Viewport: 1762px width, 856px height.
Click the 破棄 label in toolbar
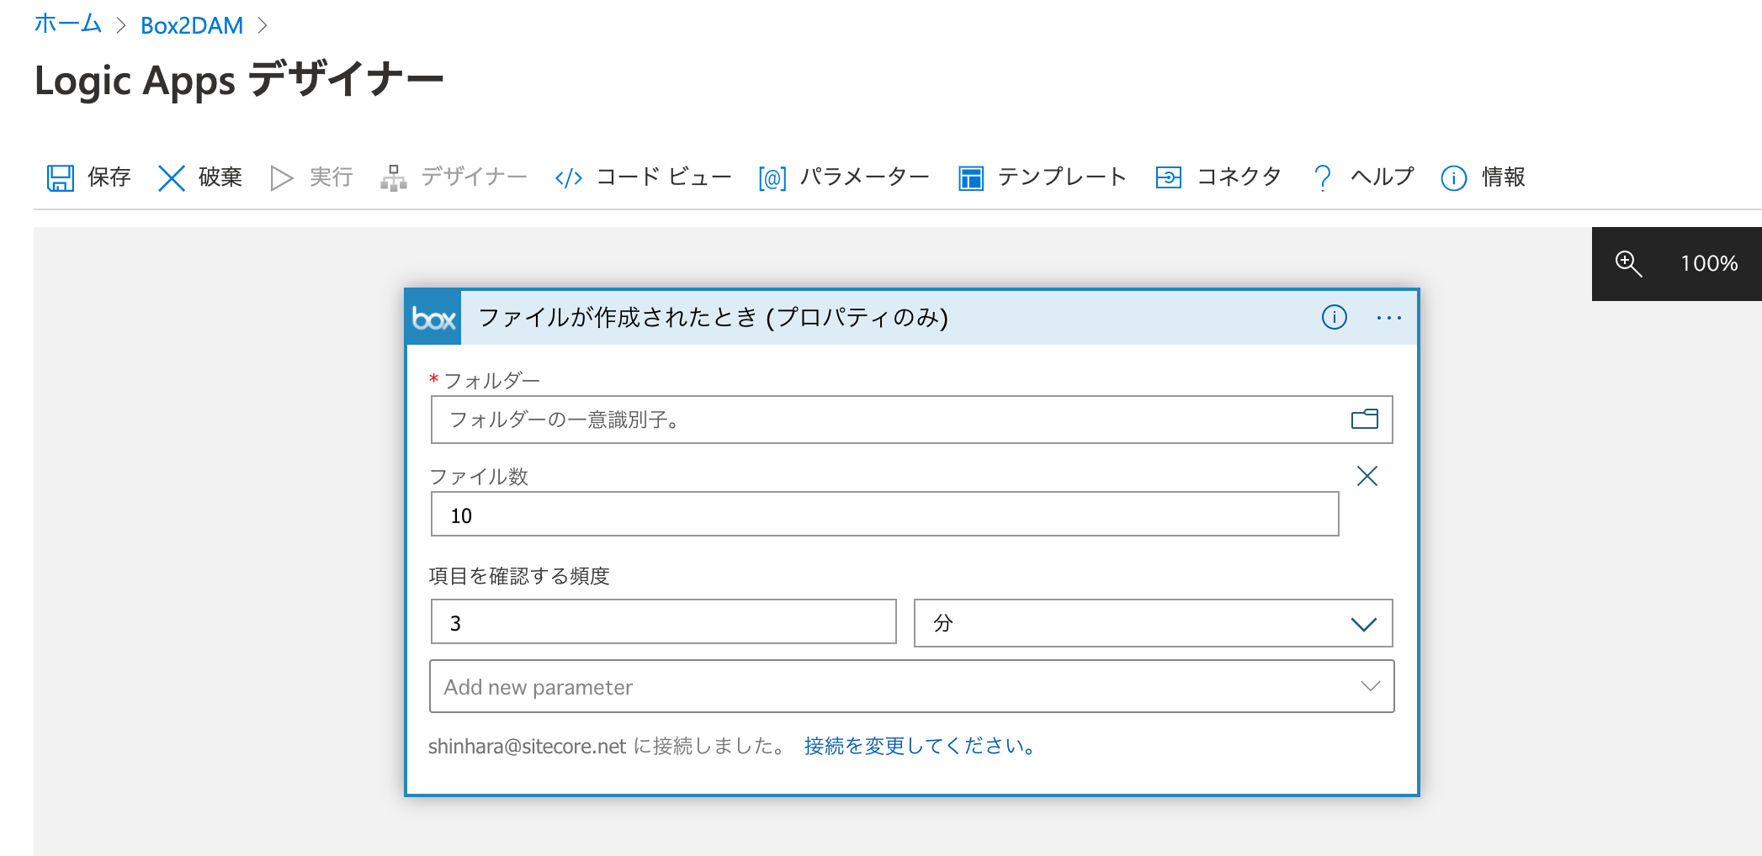coord(220,177)
